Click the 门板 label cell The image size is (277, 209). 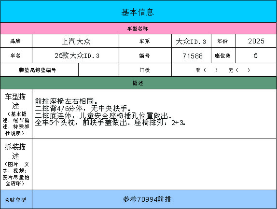[x=145, y=70]
